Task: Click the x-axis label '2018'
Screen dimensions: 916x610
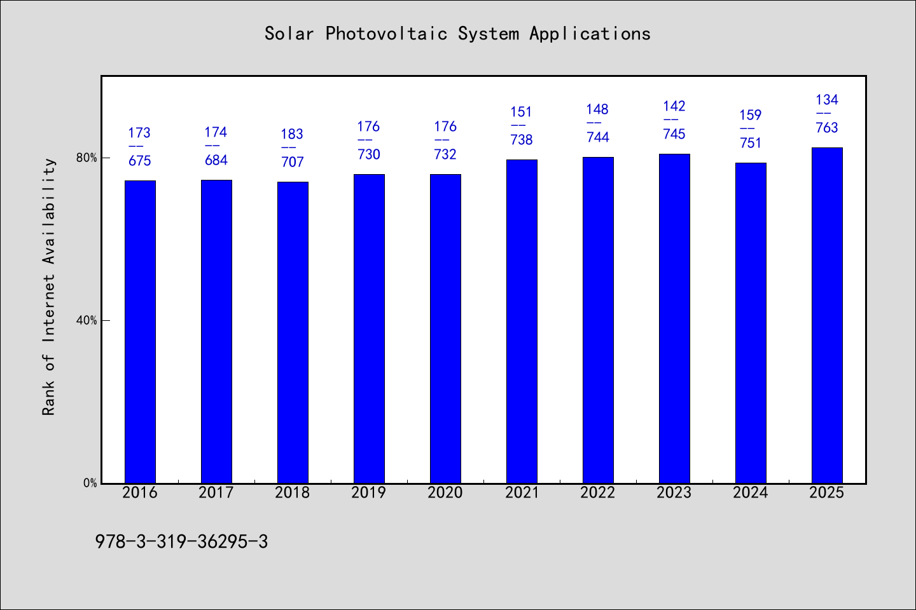Action: pos(293,492)
